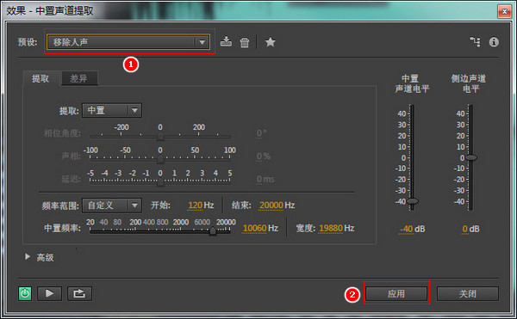Click the 关闭 button
This screenshot has height=319, width=517.
468,293
